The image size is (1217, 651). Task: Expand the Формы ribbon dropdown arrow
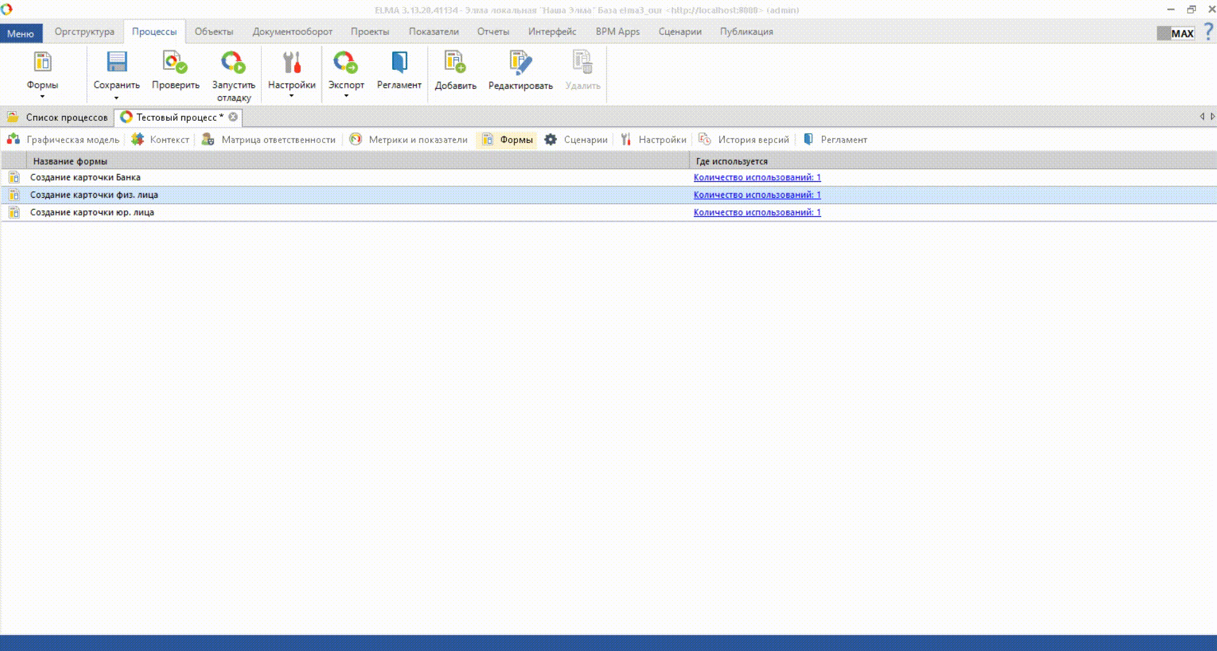43,97
